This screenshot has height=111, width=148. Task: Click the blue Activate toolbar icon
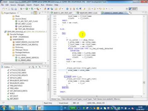[48, 9]
